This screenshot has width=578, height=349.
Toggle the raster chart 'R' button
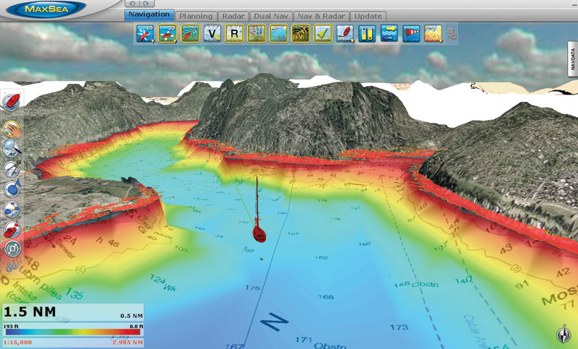(234, 34)
